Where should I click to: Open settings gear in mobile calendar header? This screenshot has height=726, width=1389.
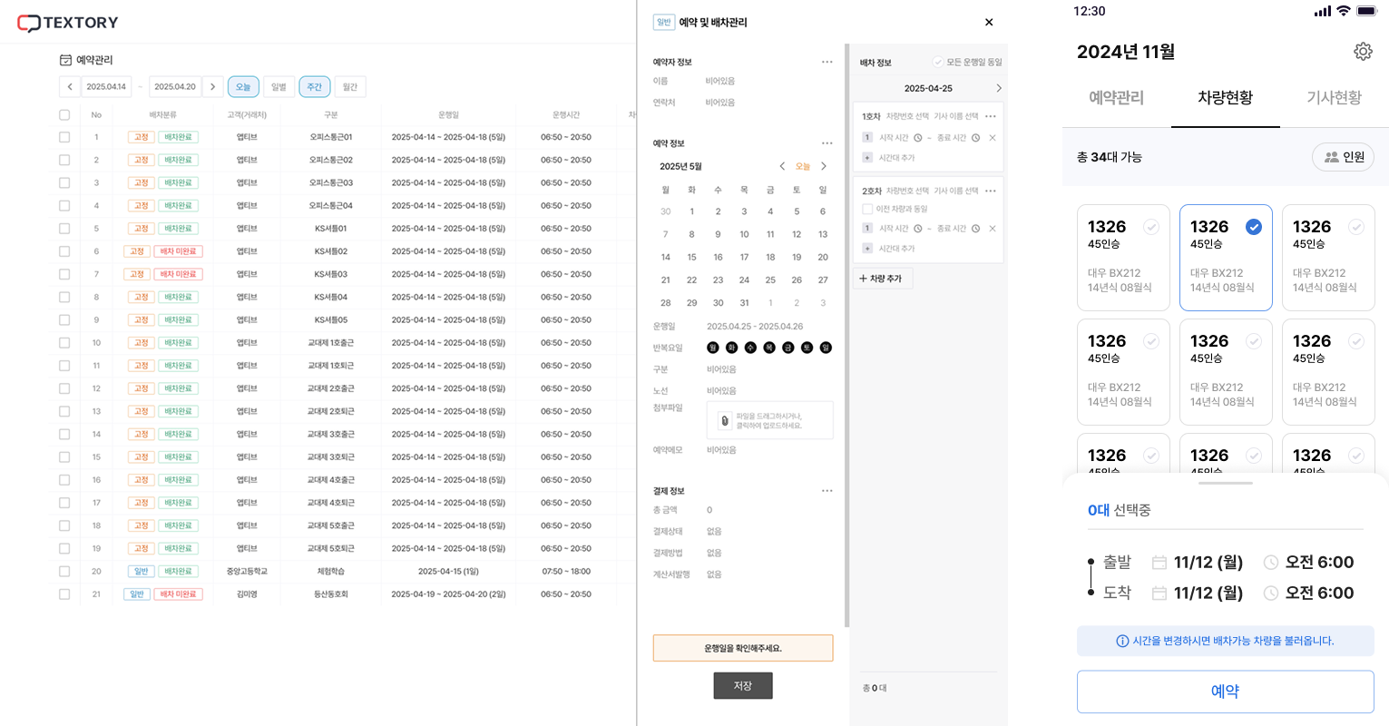1363,52
